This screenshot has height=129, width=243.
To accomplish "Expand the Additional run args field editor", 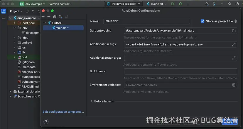I will 234,44.
